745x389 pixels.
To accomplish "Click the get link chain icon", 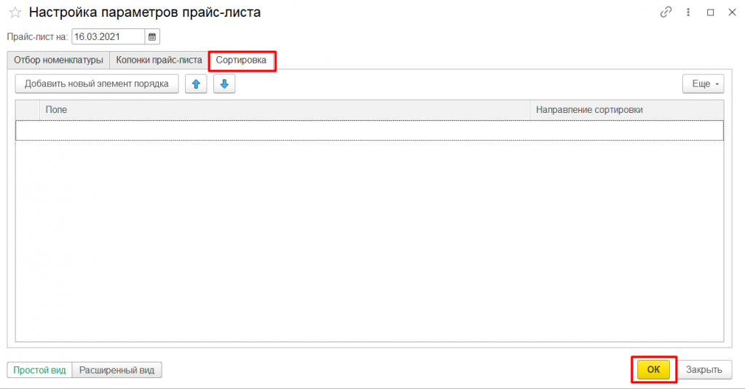I will point(665,12).
